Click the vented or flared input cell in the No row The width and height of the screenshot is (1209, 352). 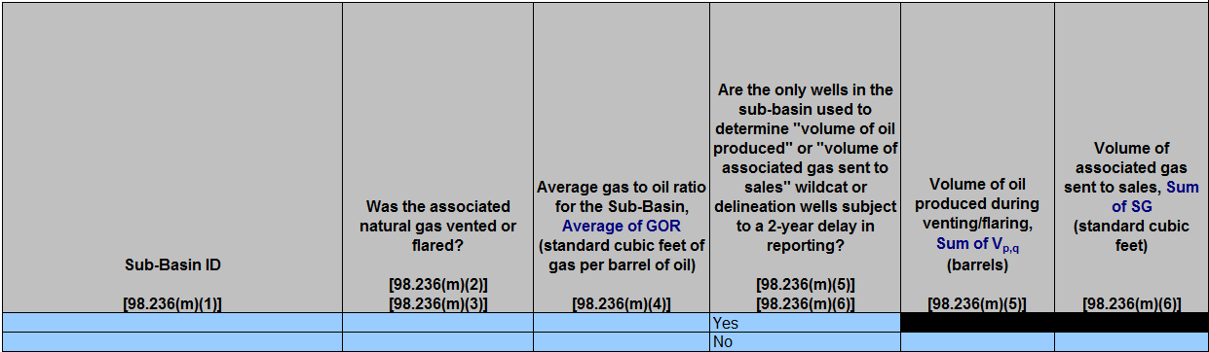(437, 342)
